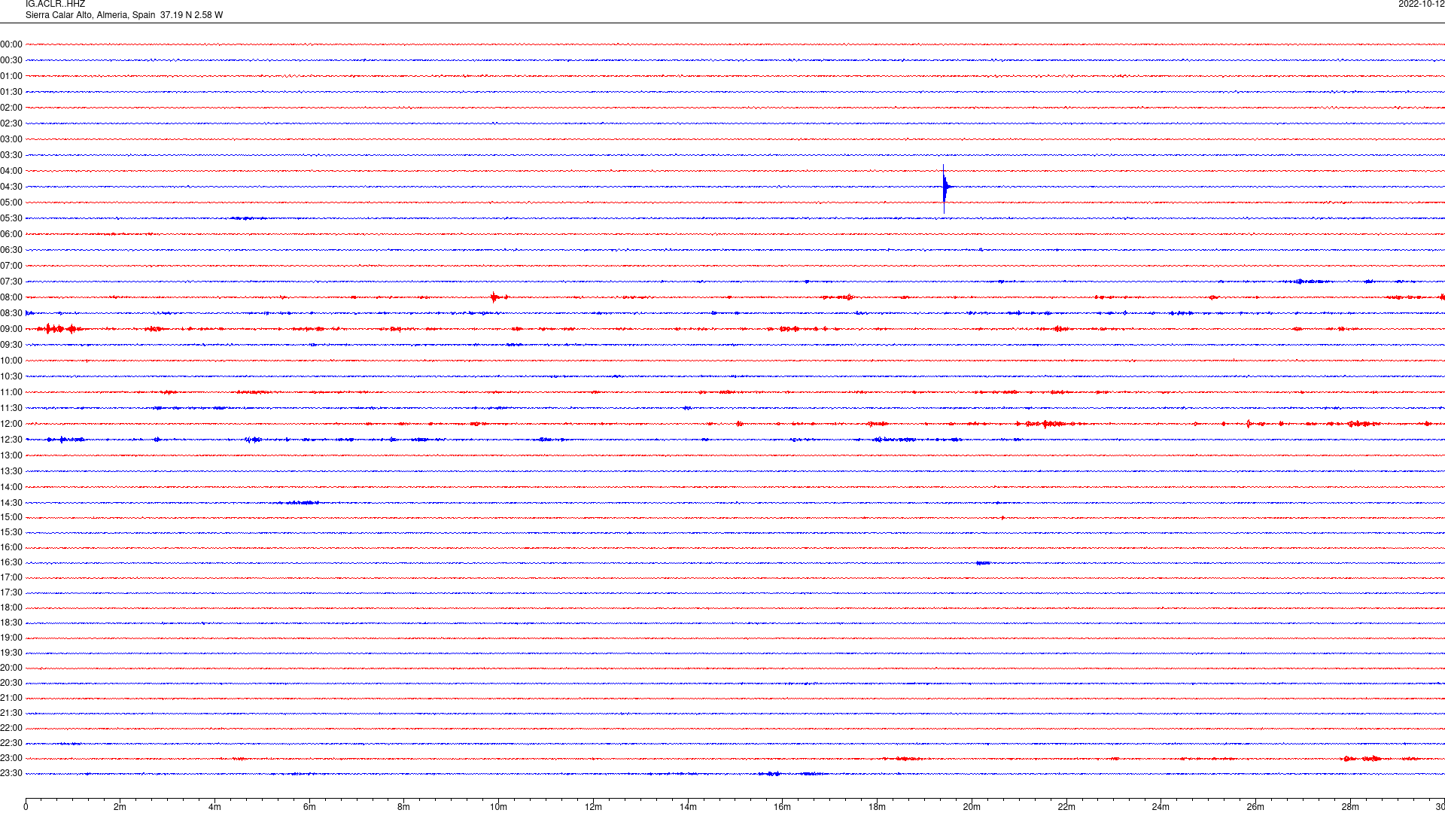Click the 2m tick on the time axis

tap(120, 807)
